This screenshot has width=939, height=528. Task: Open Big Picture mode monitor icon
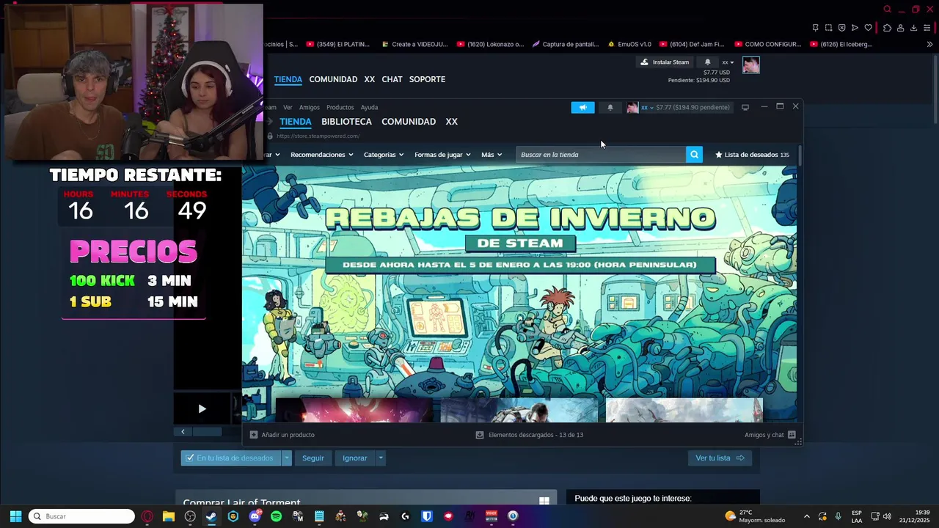click(x=745, y=107)
